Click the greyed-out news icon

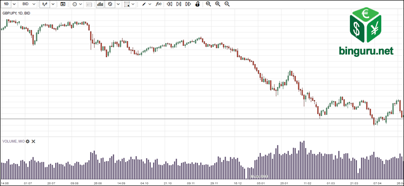(89, 4)
